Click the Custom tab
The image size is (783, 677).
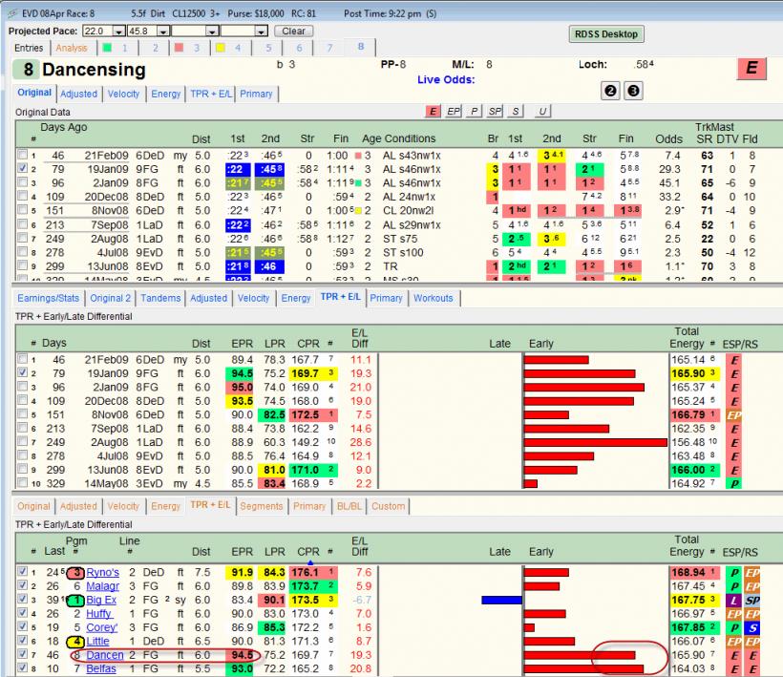pos(388,506)
